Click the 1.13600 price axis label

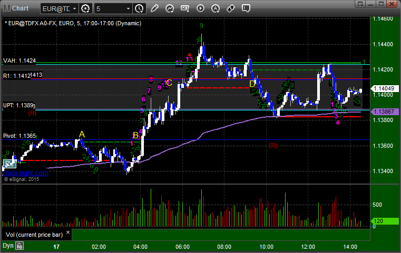[x=383, y=146]
